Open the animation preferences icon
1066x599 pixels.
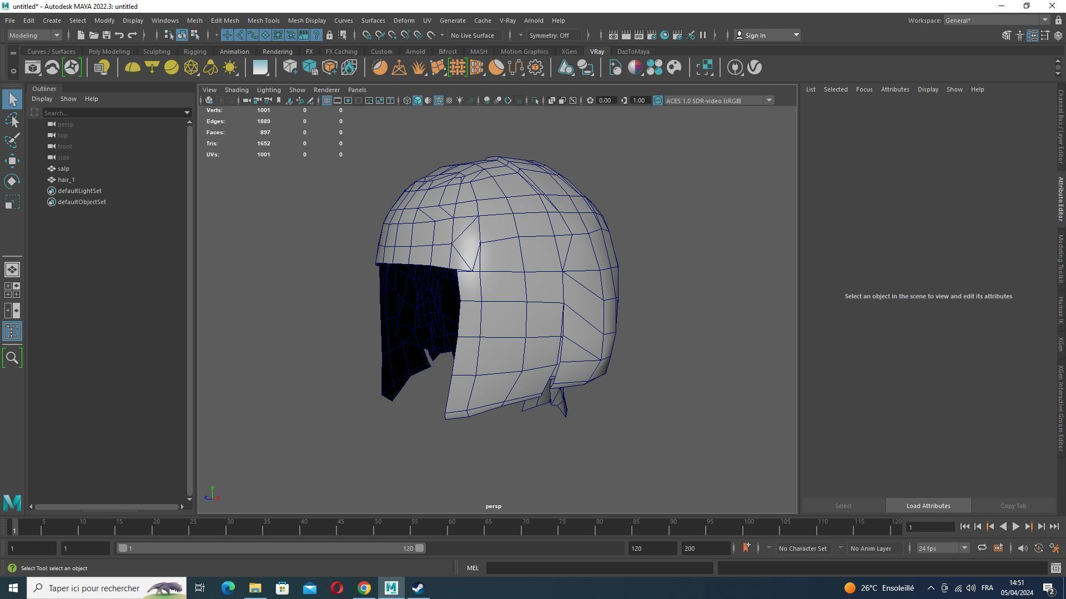(1054, 548)
